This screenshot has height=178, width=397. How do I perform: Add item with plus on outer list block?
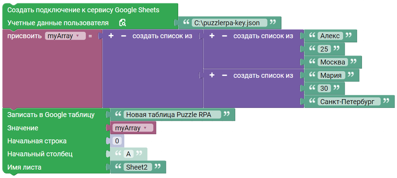pyautogui.click(x=111, y=36)
